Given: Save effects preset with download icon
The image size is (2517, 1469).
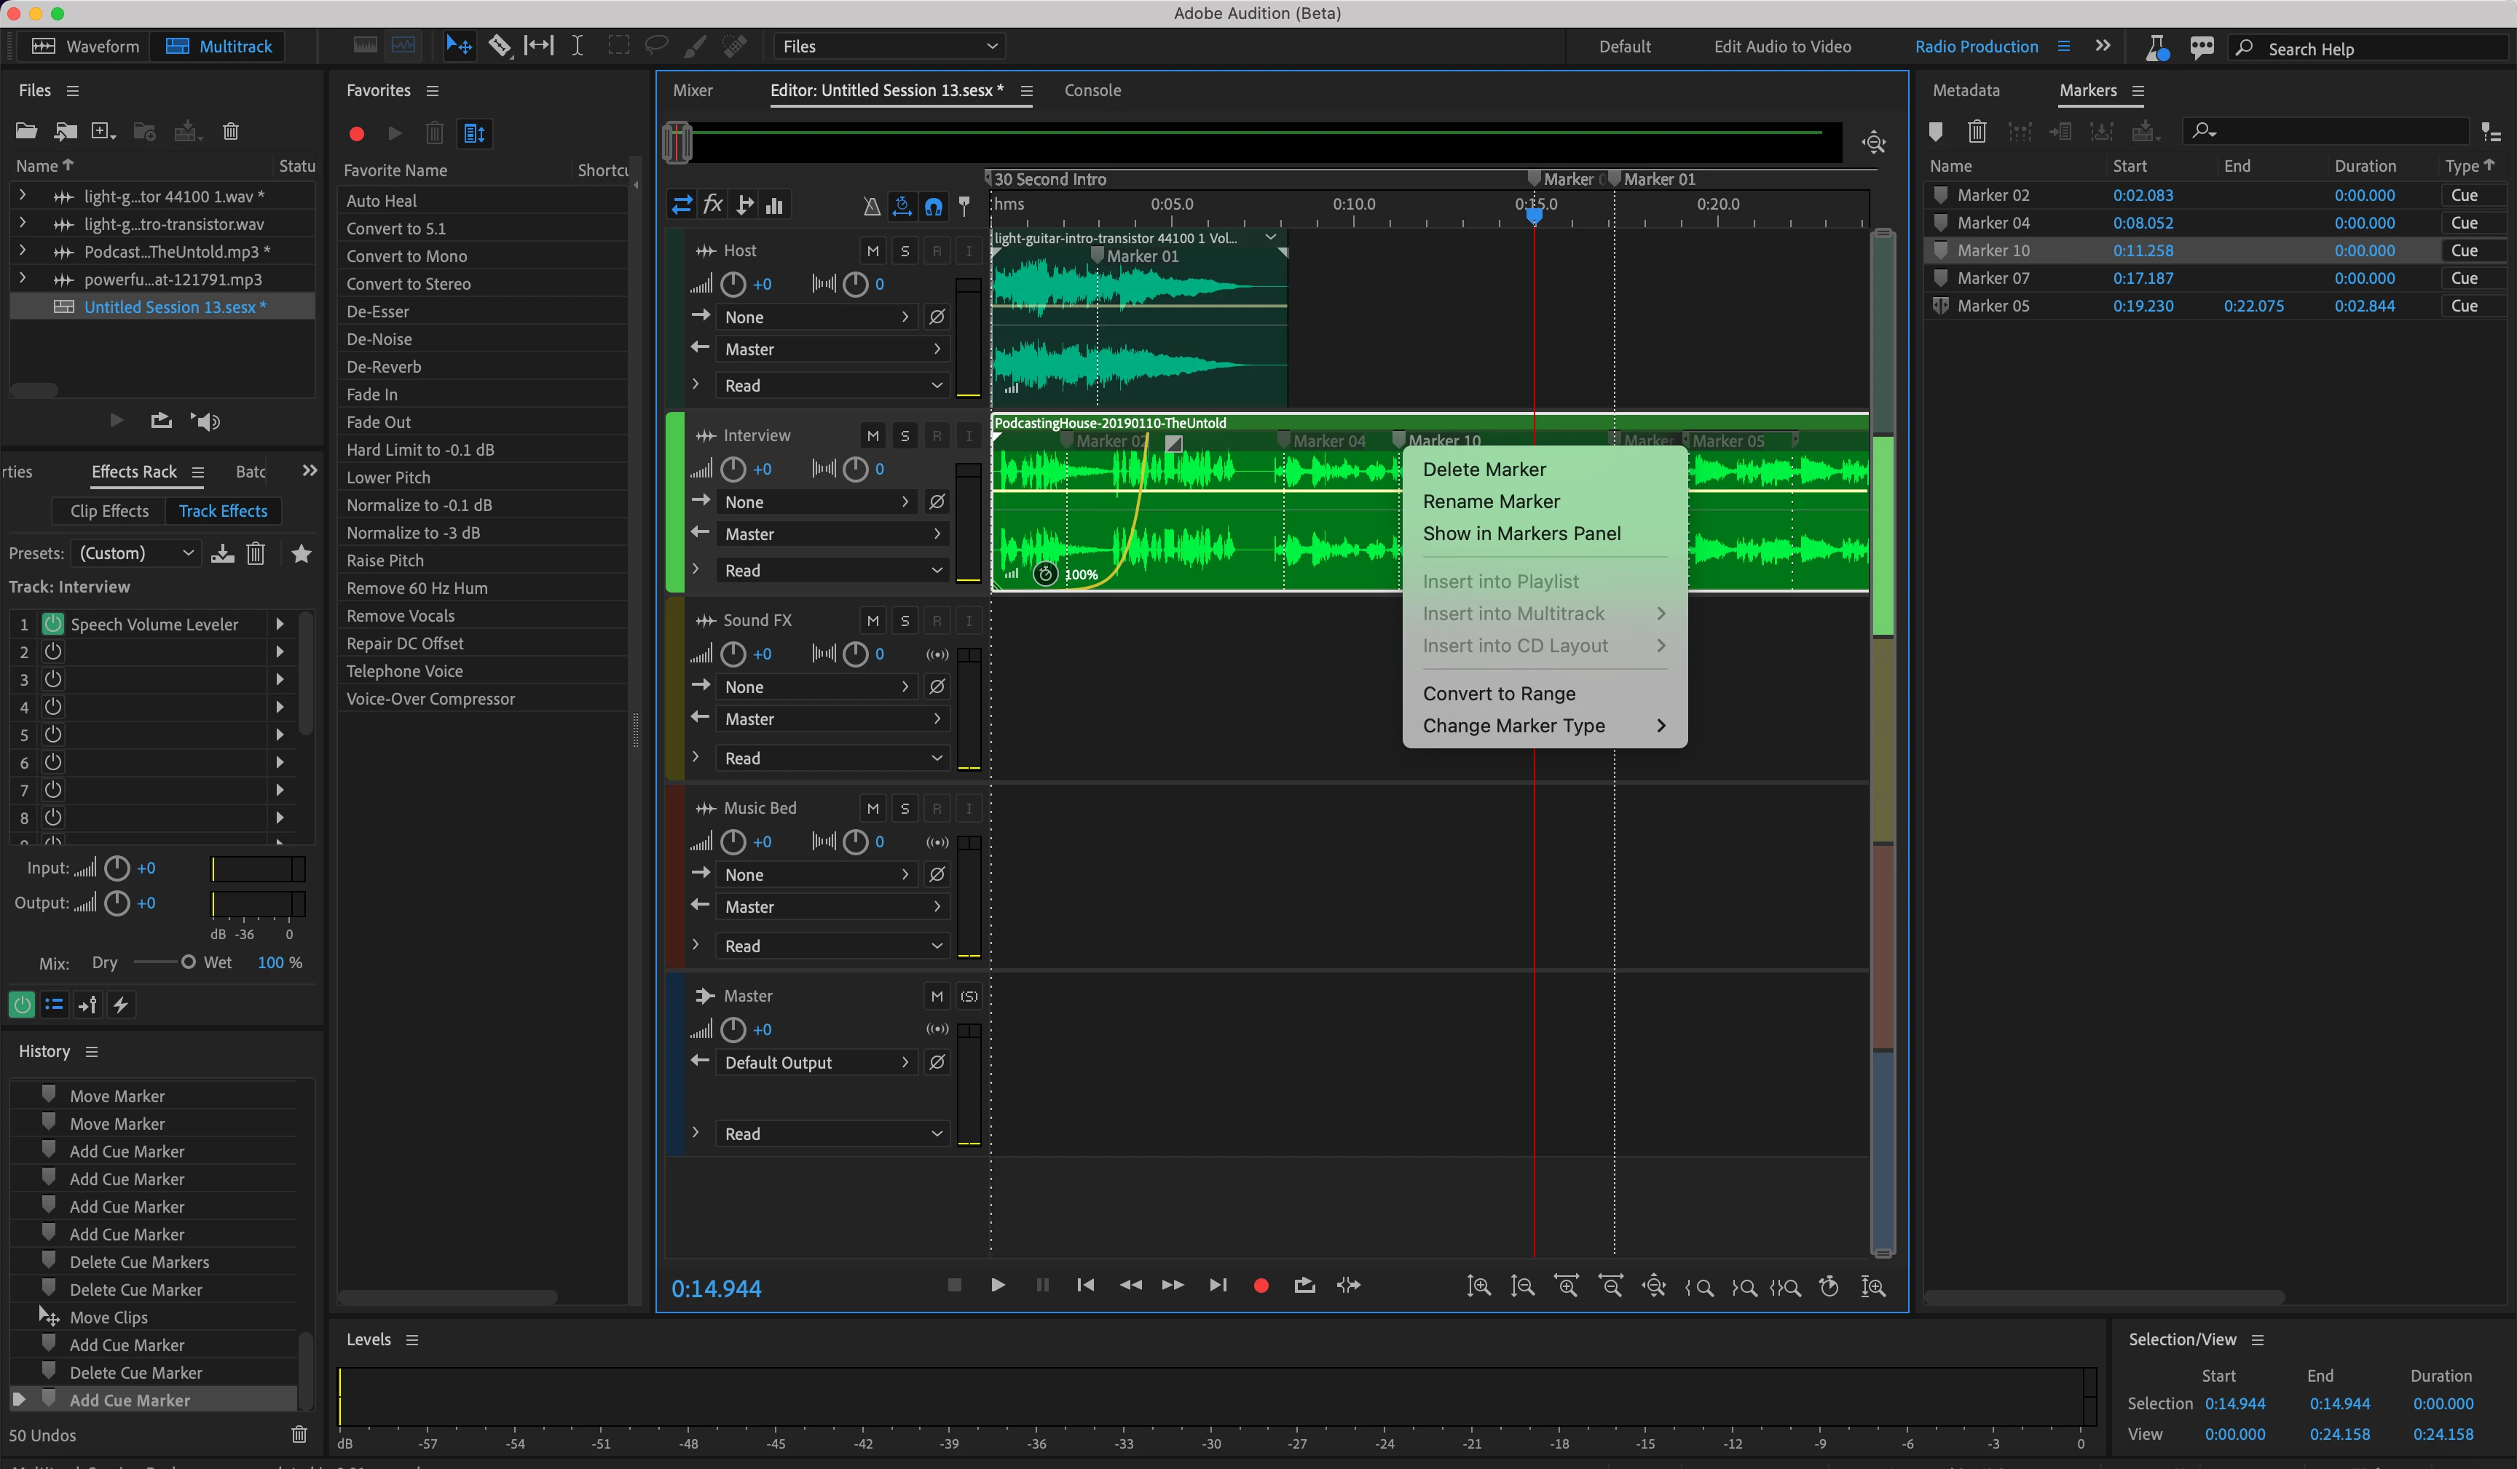Looking at the screenshot, I should point(223,553).
